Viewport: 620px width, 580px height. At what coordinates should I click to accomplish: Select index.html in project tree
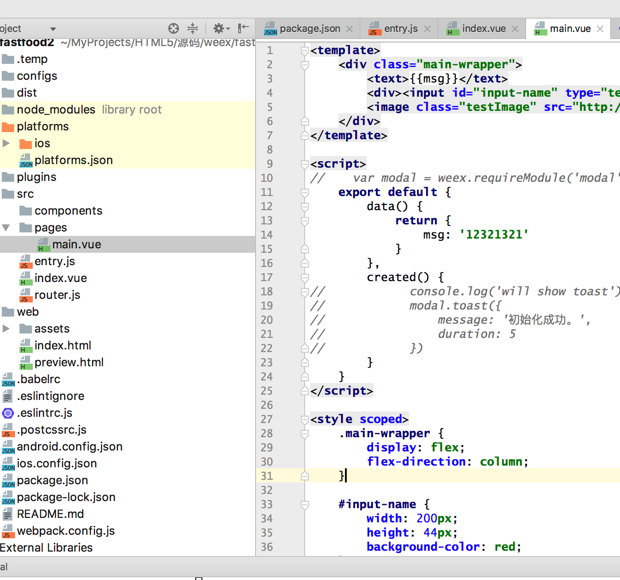click(55, 345)
